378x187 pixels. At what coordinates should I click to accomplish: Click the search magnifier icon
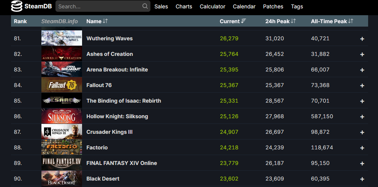145,6
